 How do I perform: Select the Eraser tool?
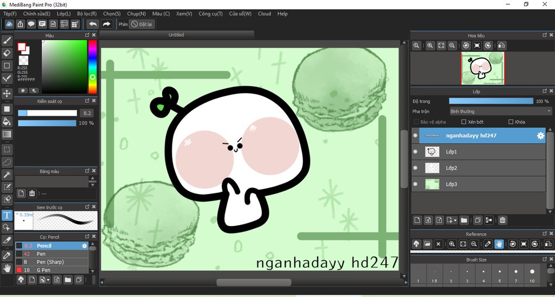pos(7,54)
